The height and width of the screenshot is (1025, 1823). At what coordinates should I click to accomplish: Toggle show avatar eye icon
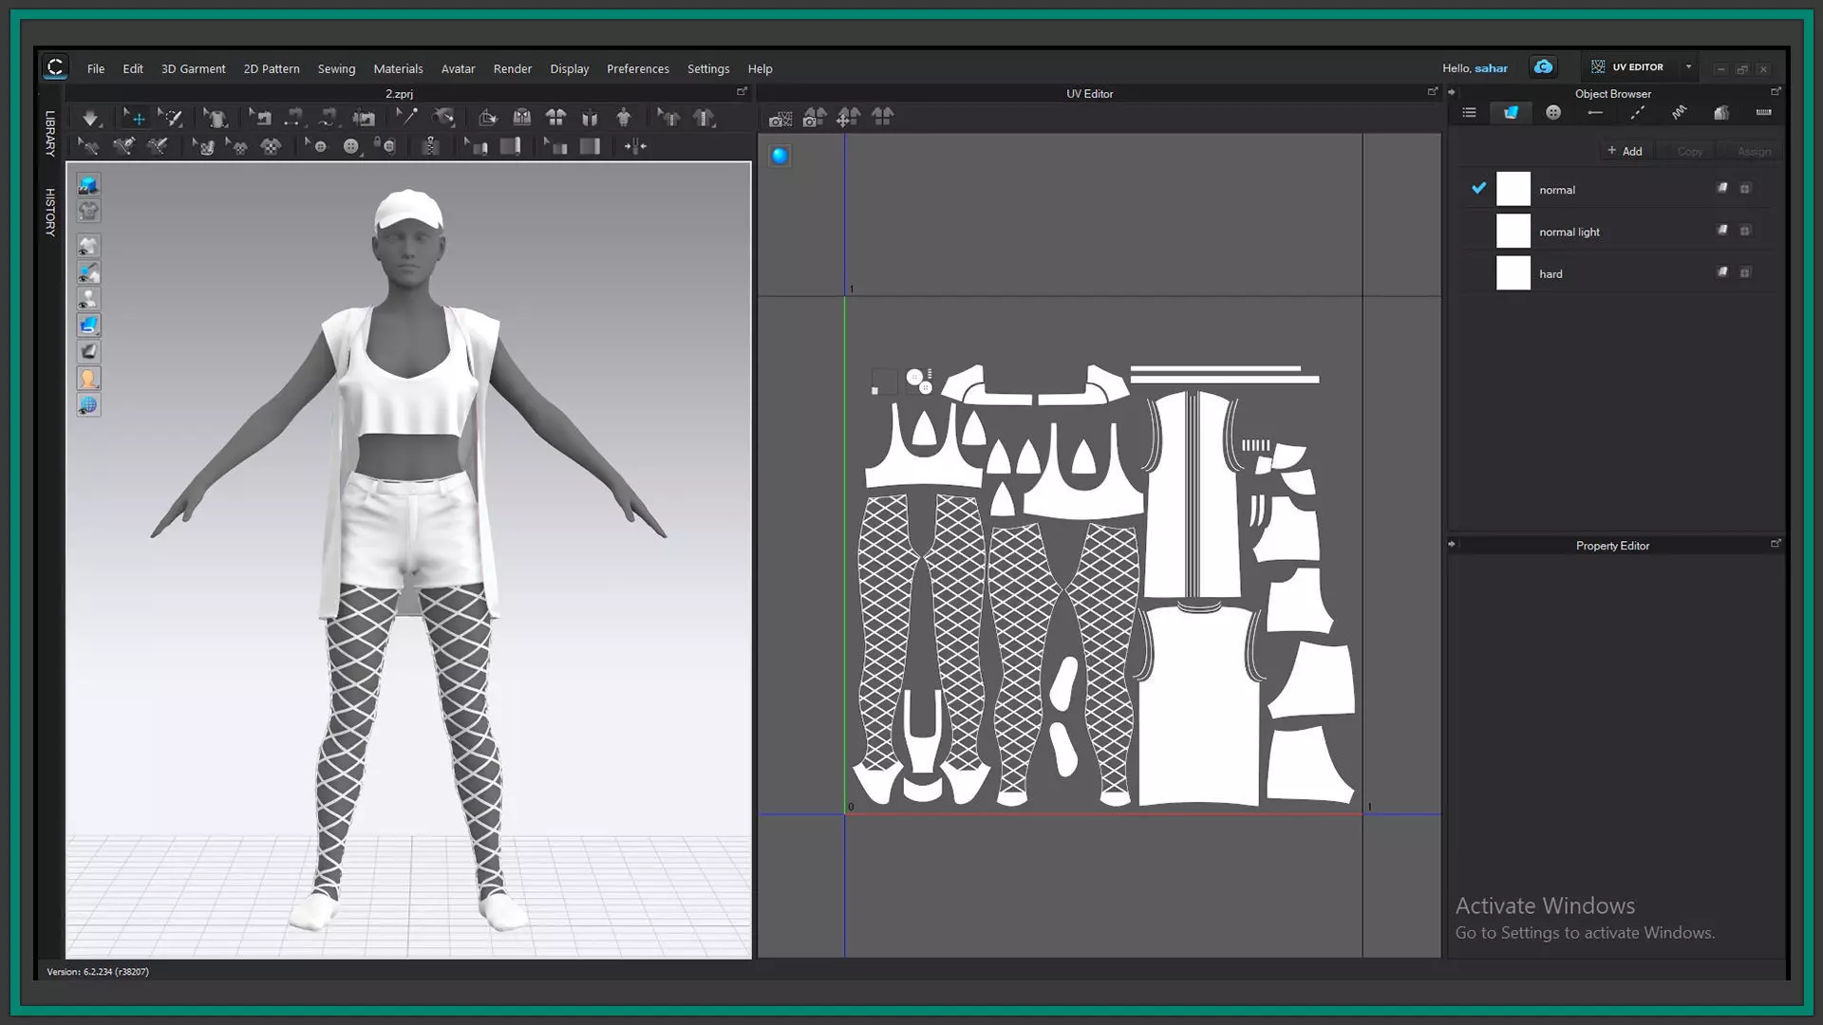click(x=88, y=299)
